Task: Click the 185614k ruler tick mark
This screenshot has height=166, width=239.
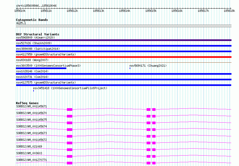Action: tap(125, 8)
